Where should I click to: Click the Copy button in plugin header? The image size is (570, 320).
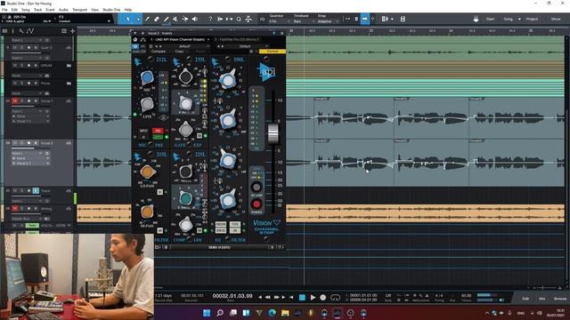179,52
